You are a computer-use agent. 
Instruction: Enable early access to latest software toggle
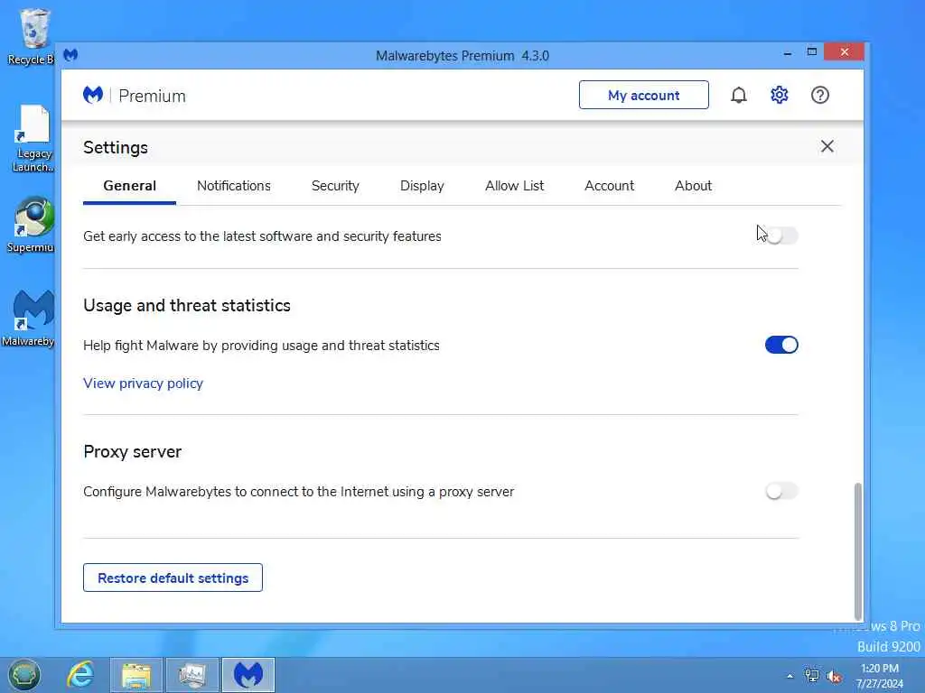tap(781, 236)
